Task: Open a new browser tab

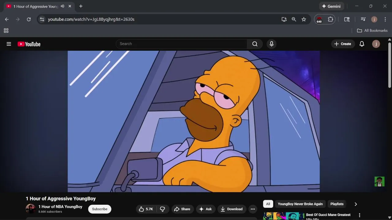Action: (x=81, y=6)
